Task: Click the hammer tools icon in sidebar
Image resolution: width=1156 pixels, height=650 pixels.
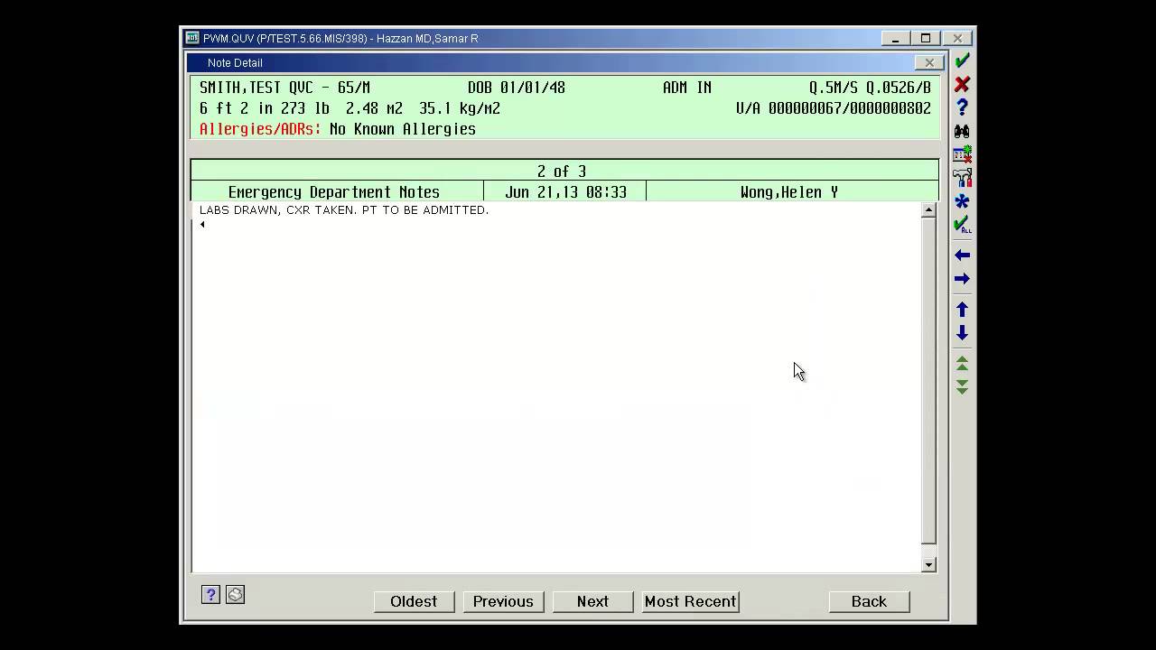Action: tap(962, 178)
